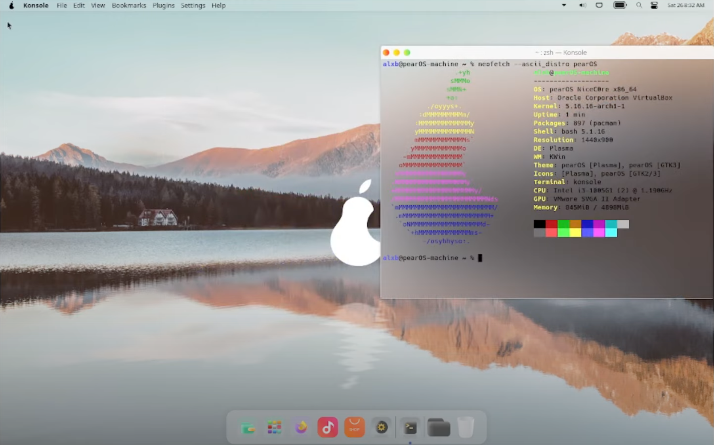714x445 pixels.
Task: Close the Konsole window with red button
Action: coord(386,52)
